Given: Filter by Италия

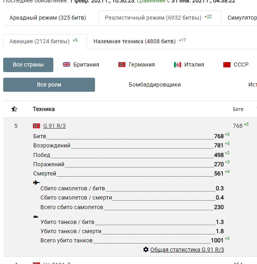Looking at the screenshot, I should [x=189, y=64].
